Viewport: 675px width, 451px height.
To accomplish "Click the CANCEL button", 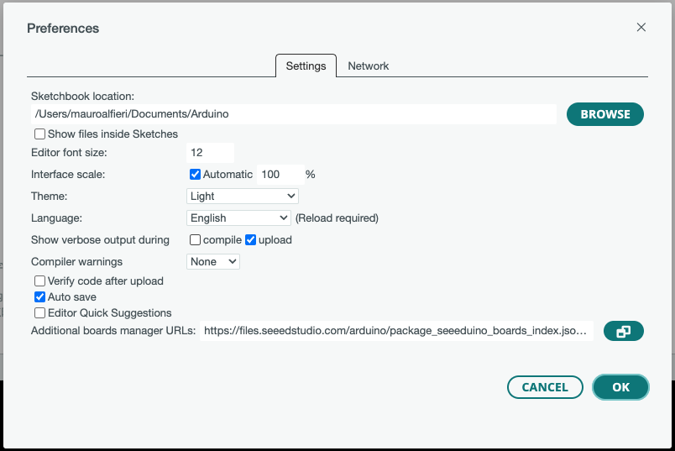I will pyautogui.click(x=545, y=387).
